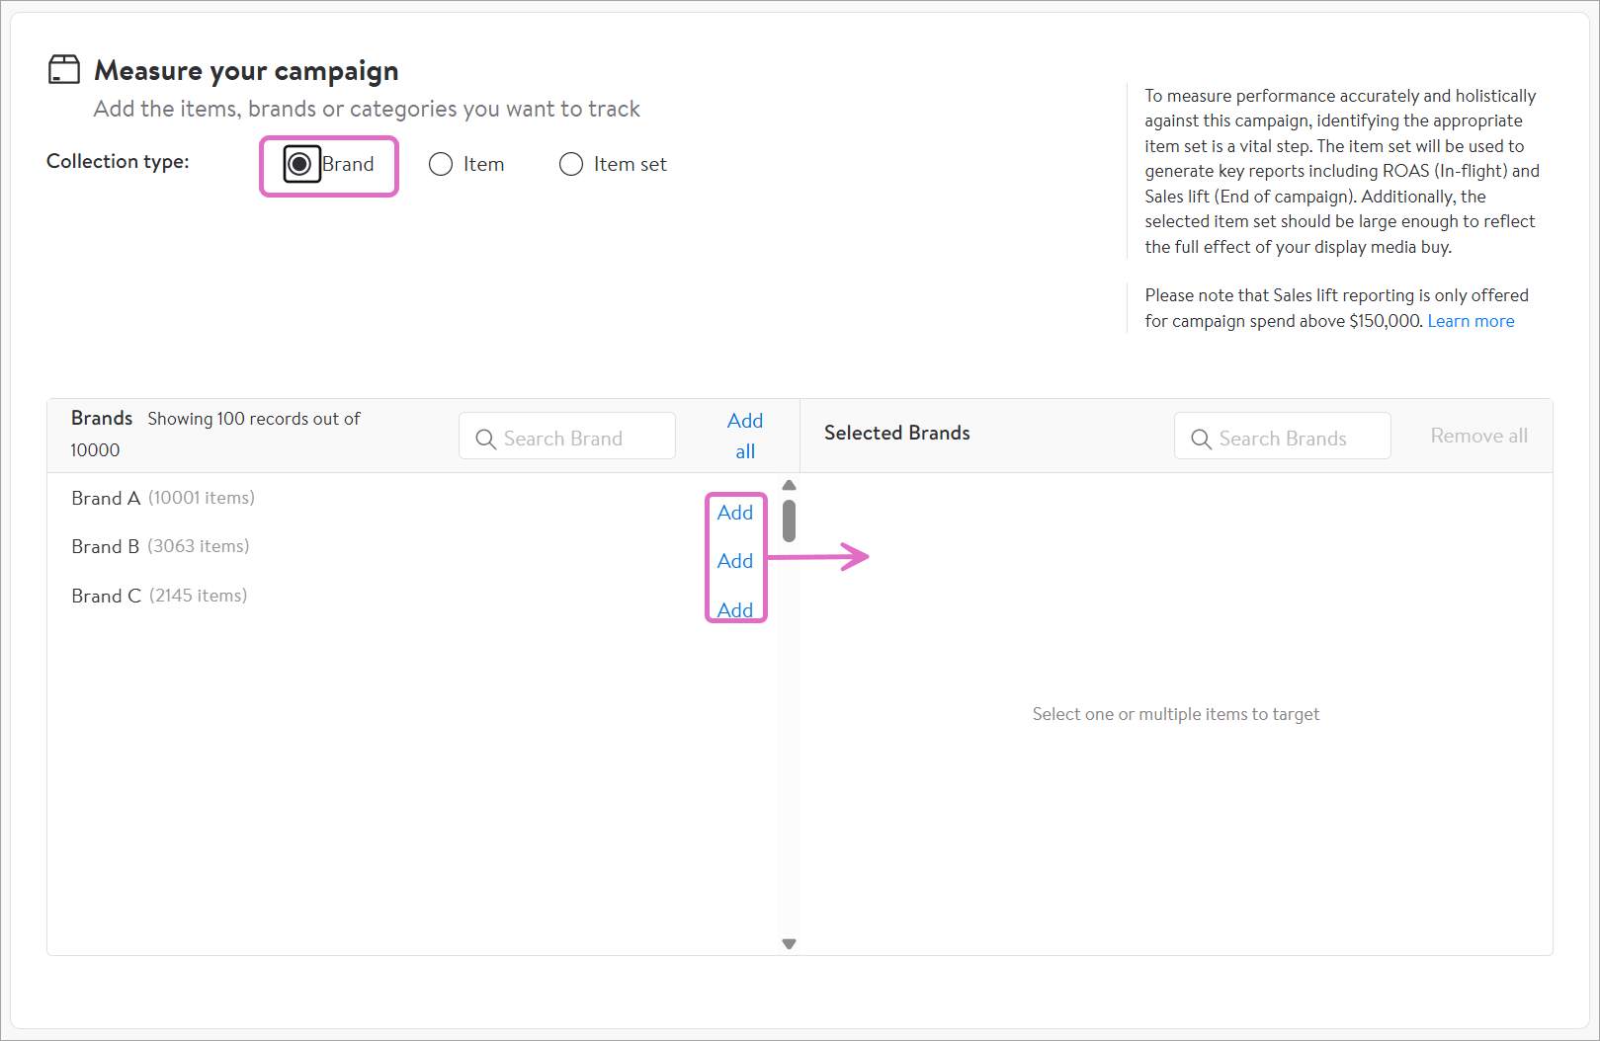Image resolution: width=1600 pixels, height=1041 pixels.
Task: Click Remove all selected brands
Action: click(1478, 436)
